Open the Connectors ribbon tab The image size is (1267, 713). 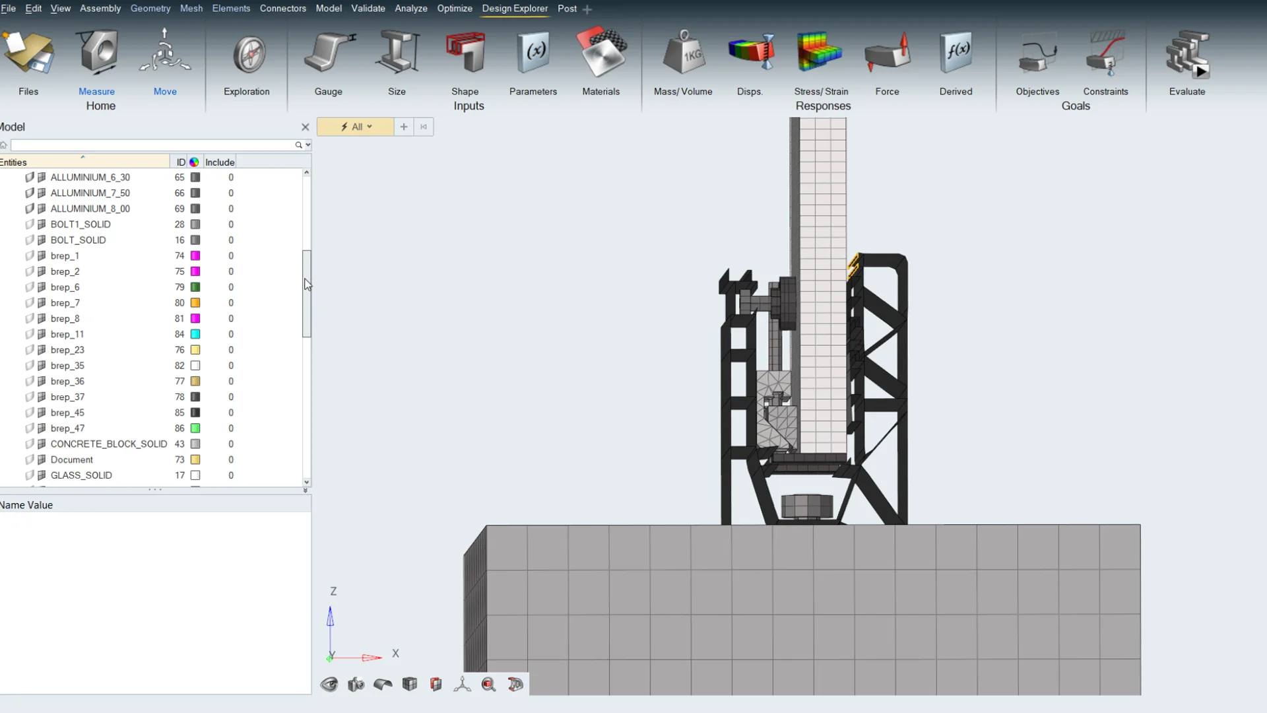[x=283, y=9]
